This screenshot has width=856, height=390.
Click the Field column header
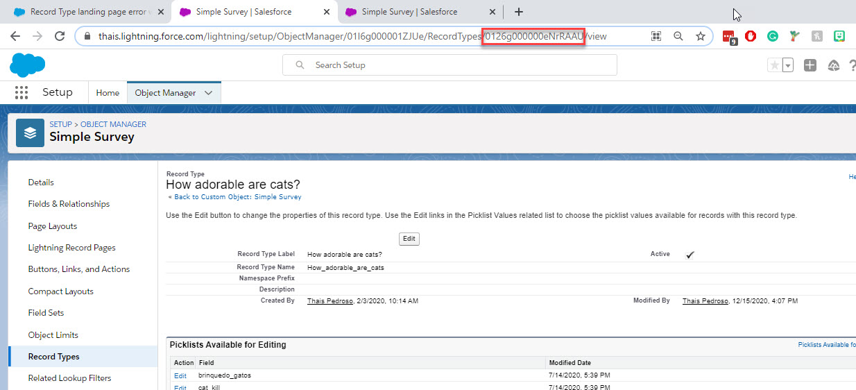[206, 363]
